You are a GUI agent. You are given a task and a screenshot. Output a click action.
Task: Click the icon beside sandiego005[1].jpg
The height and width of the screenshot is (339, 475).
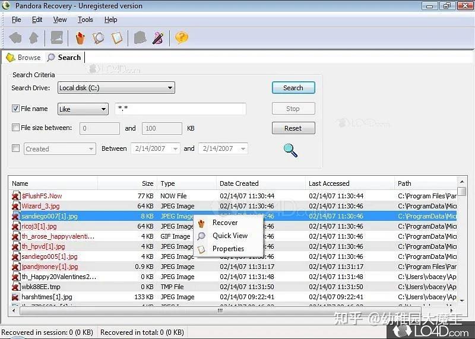point(16,256)
